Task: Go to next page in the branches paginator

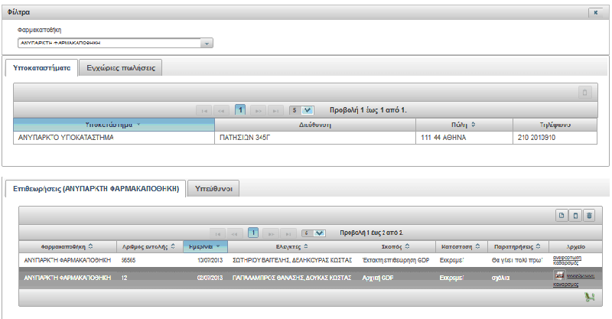Action: 258,110
